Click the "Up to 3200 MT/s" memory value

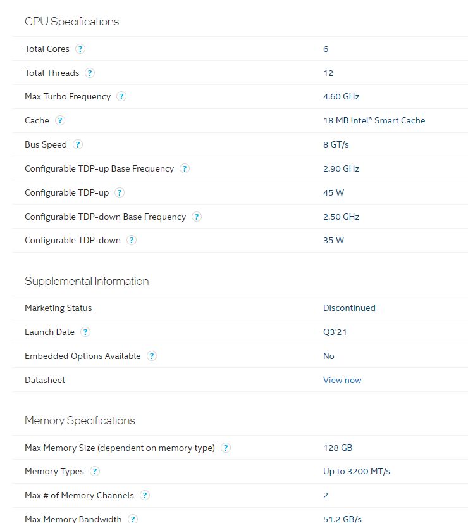tap(357, 471)
